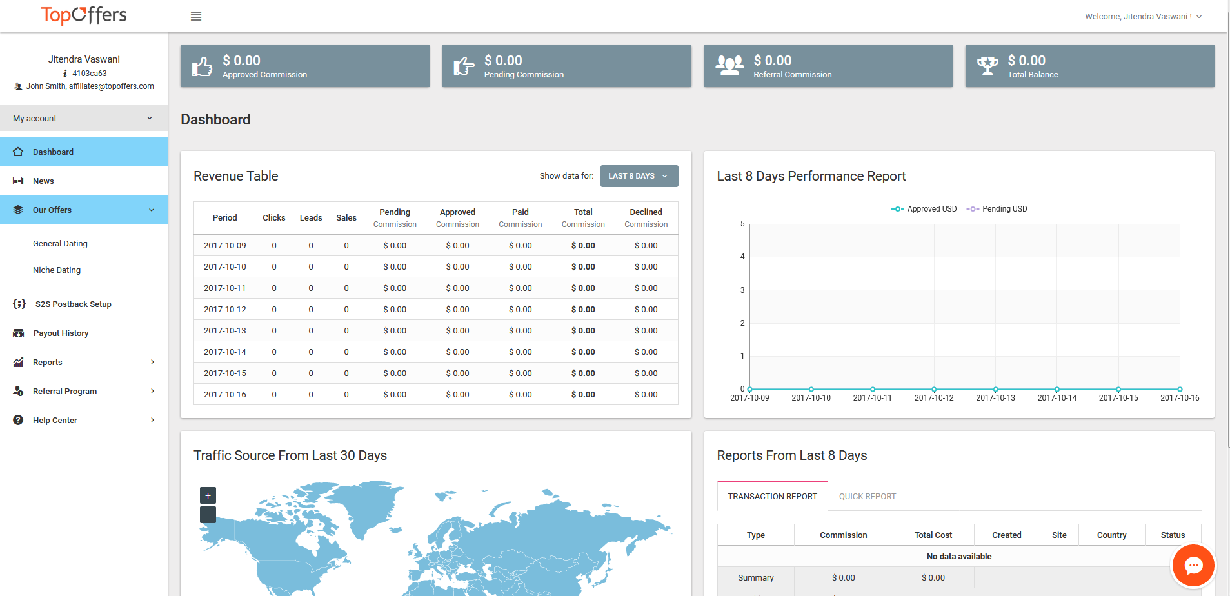Open the Niche Dating offers link
This screenshot has height=596, width=1230.
[x=57, y=270]
